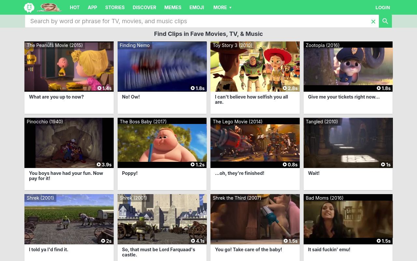
Task: Click caption 'It said fuckin' emu!'
Action: pyautogui.click(x=329, y=250)
